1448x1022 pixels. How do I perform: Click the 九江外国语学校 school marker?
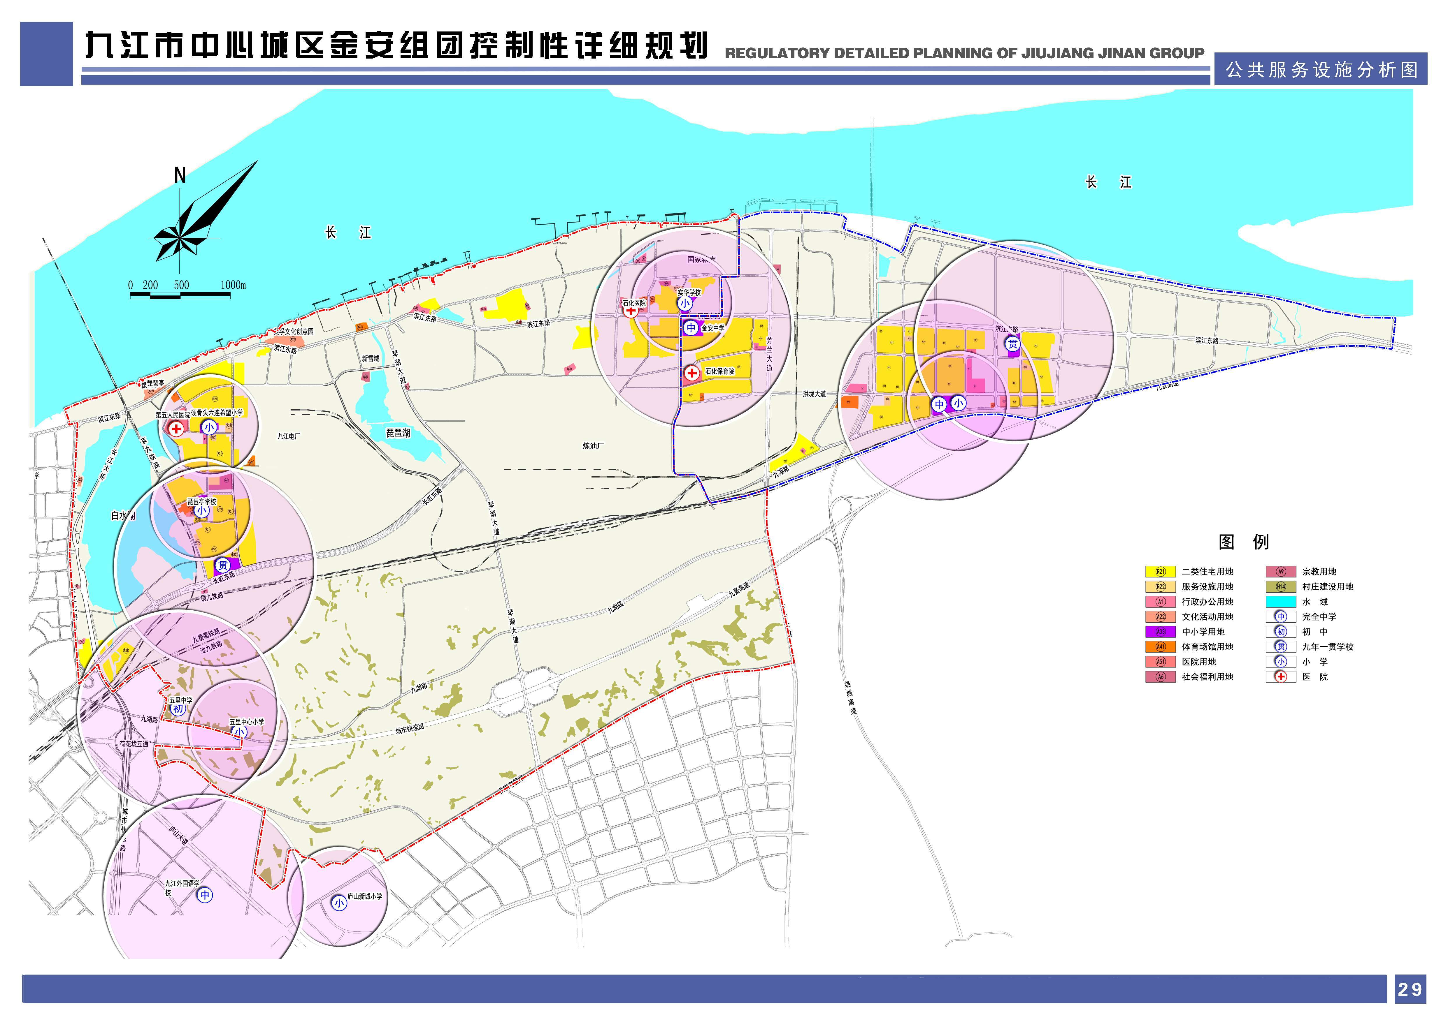205,895
